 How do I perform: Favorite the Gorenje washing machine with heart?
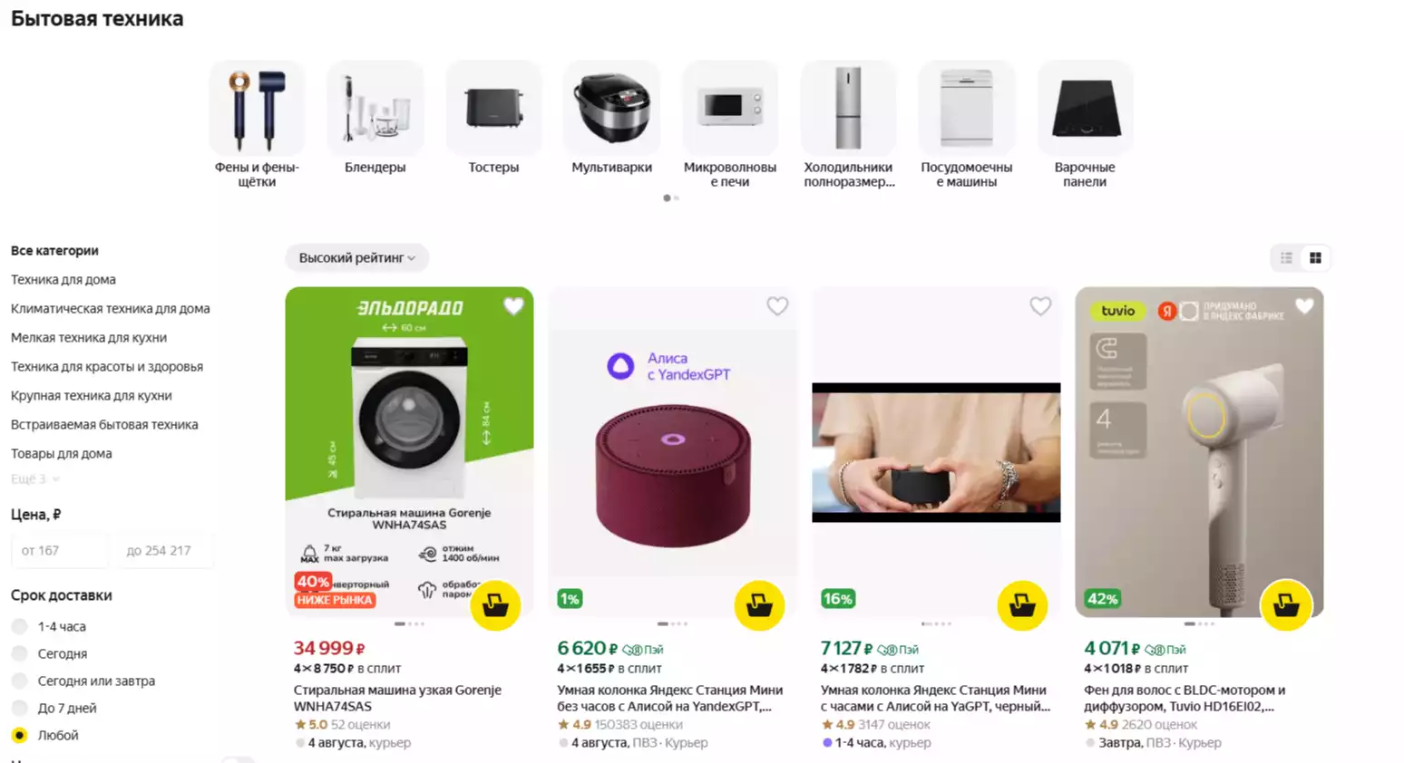pos(513,306)
